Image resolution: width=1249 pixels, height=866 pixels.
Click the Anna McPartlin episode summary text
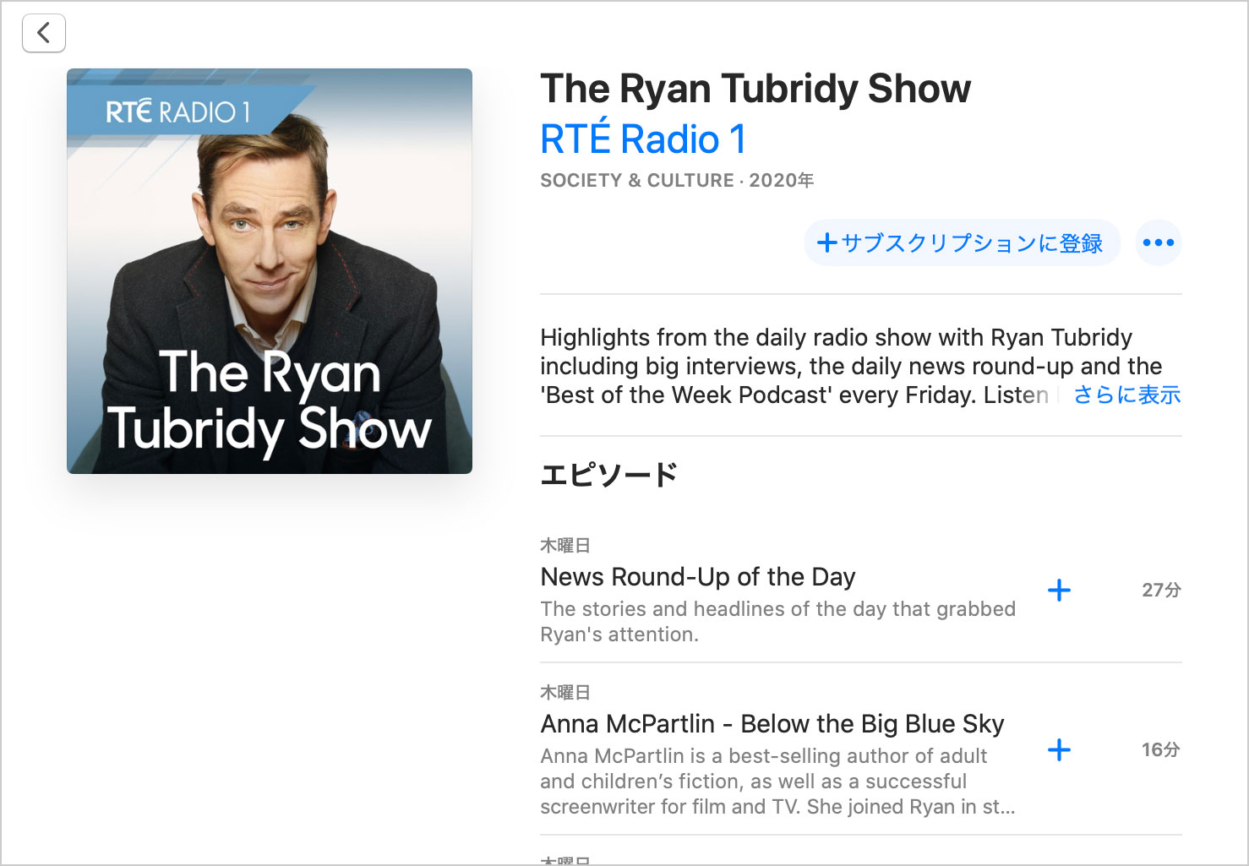777,782
